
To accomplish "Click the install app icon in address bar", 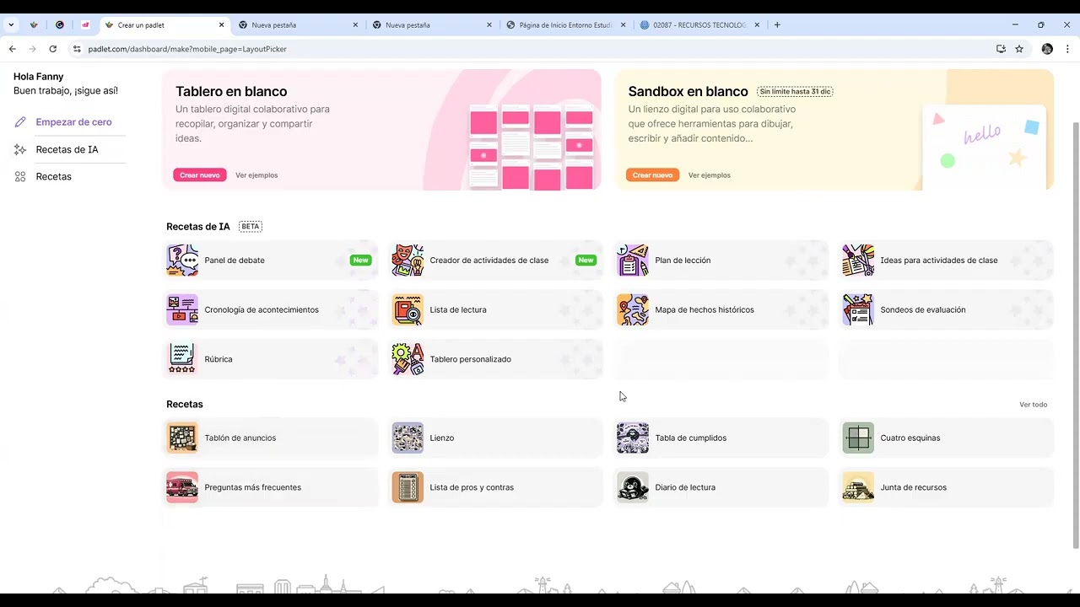I will tap(1001, 49).
